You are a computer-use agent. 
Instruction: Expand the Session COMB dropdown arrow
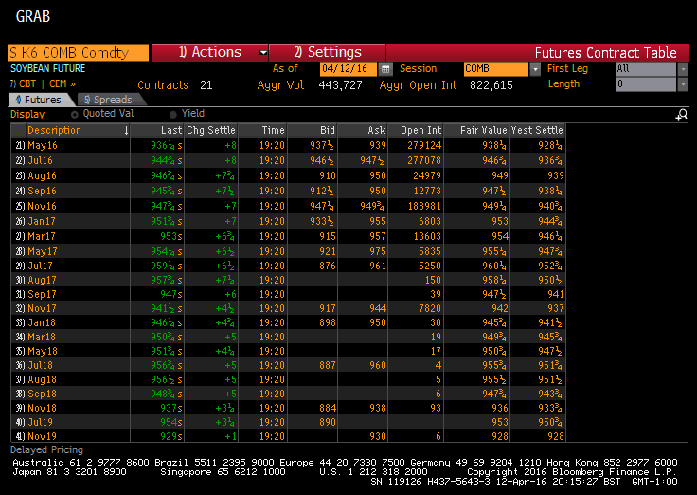[x=535, y=69]
